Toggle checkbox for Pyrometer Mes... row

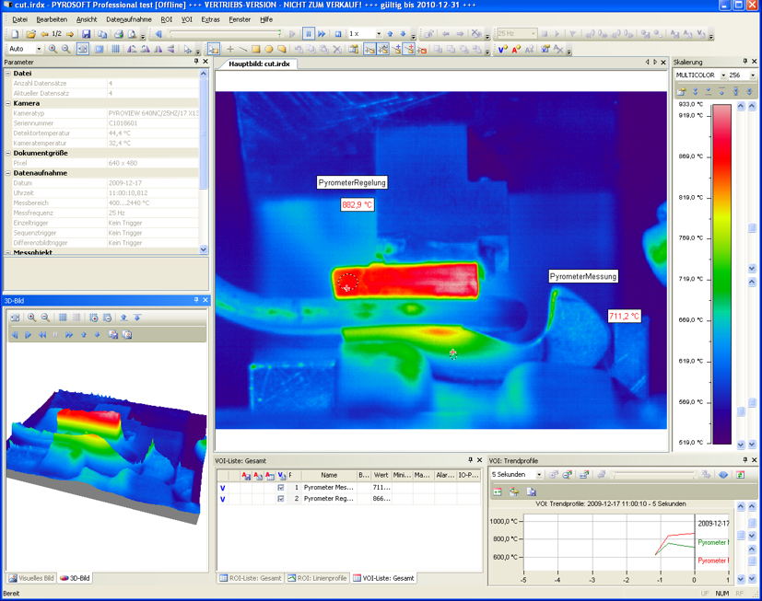281,487
